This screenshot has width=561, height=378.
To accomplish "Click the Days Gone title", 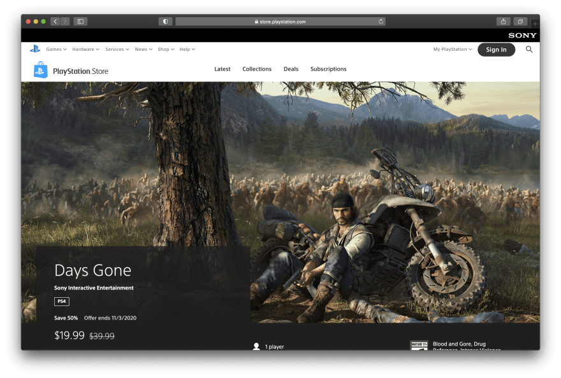I will [x=92, y=270].
